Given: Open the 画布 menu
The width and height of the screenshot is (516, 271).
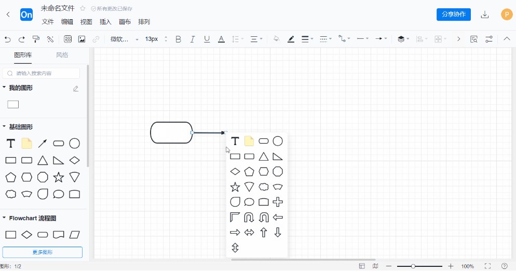Looking at the screenshot, I should (x=125, y=22).
